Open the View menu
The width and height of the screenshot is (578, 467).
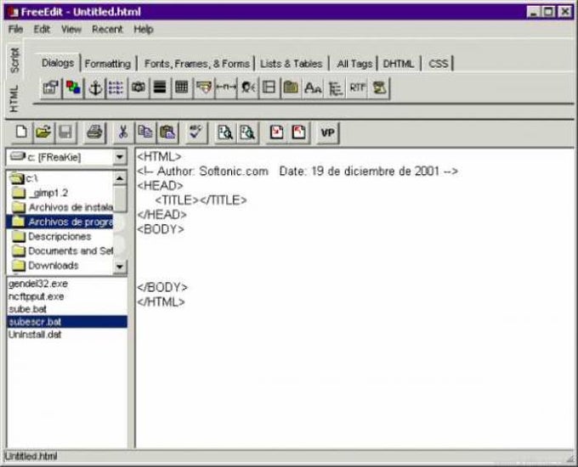71,30
